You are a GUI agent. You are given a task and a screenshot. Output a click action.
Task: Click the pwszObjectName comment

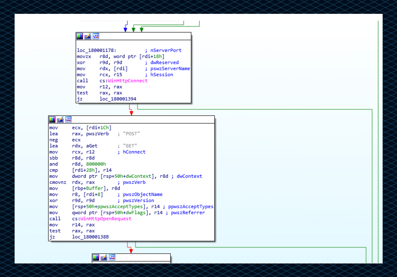(143, 194)
